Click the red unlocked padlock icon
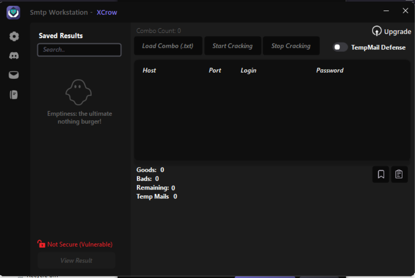 (x=41, y=244)
